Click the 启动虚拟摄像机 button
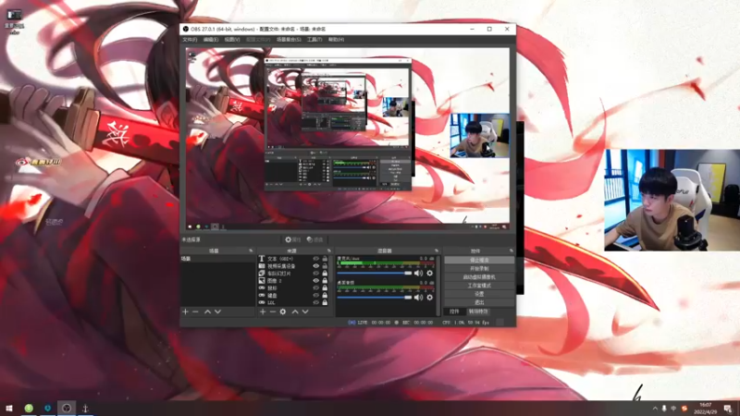Viewport: 740px width, 416px height. pos(479,276)
